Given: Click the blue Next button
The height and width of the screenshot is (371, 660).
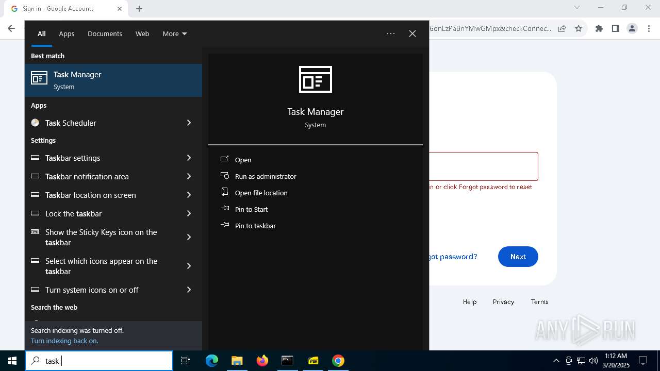Looking at the screenshot, I should (518, 257).
